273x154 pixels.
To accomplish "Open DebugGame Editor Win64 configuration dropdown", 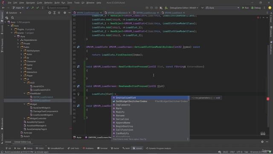I will click(x=184, y=8).
